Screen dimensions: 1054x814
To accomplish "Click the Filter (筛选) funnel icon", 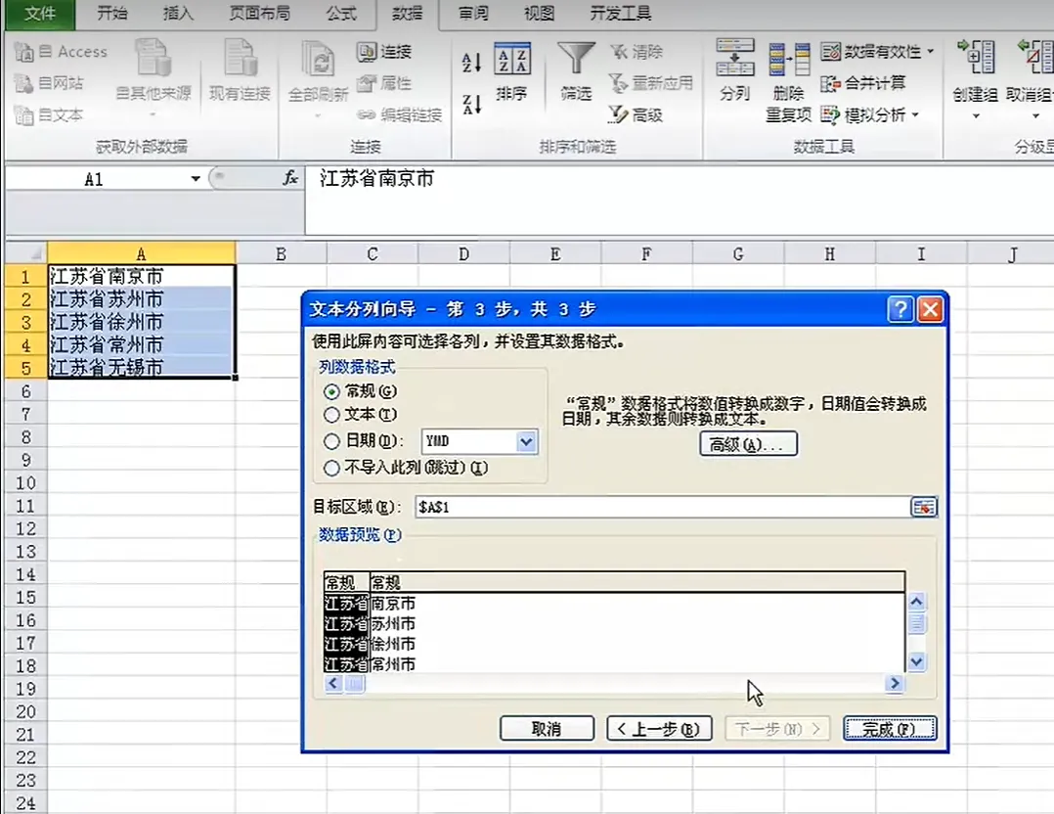I will pos(576,59).
